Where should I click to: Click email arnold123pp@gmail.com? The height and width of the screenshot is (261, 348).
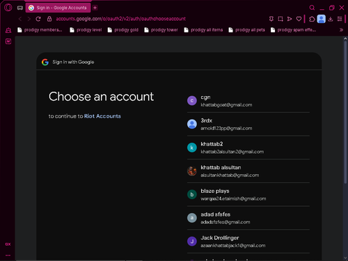pos(226,128)
